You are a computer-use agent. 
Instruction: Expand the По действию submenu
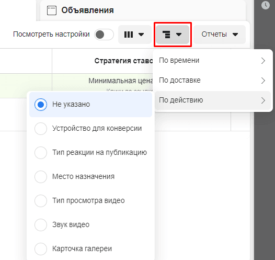213,100
